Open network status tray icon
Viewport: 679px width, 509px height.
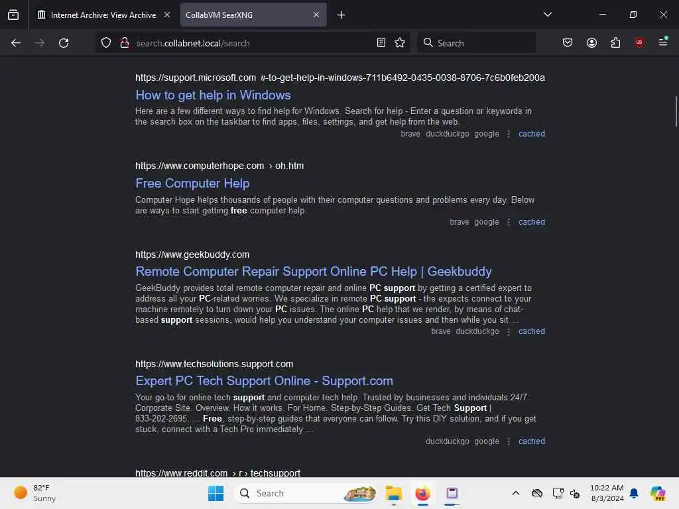[558, 493]
